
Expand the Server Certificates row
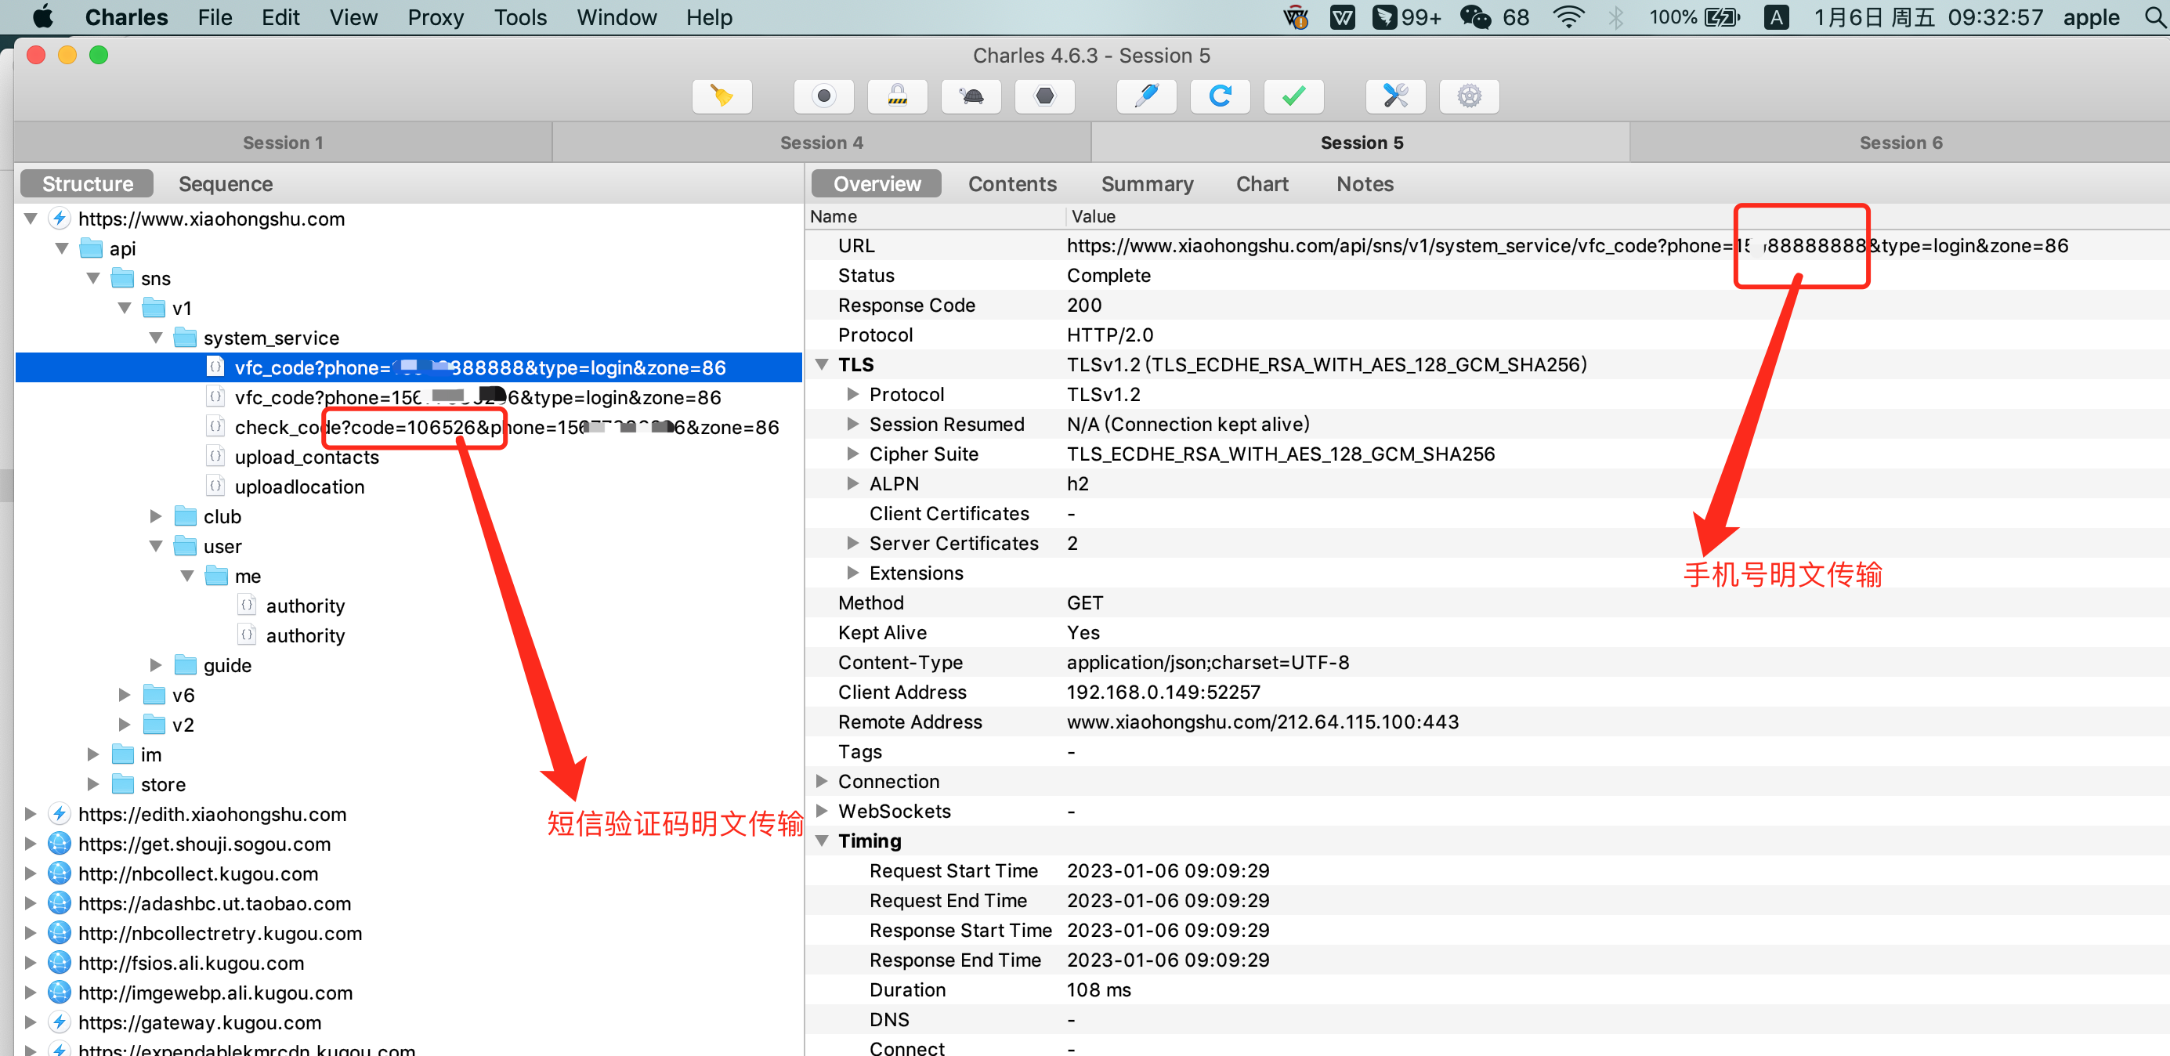tap(852, 543)
